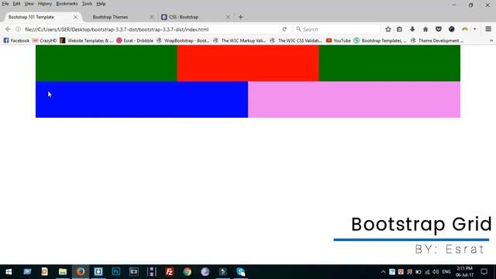Open the clock showing 2:11 PM

coord(464,272)
